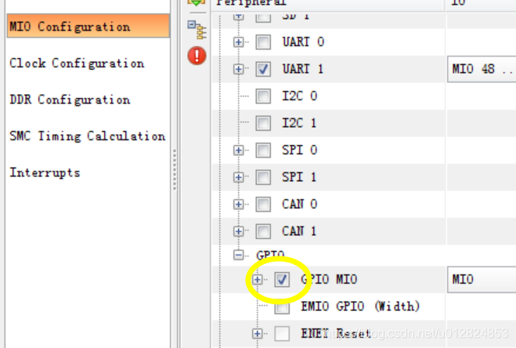Uncheck the GPIO MIO checkbox
The height and width of the screenshot is (348, 516).
[x=282, y=280]
